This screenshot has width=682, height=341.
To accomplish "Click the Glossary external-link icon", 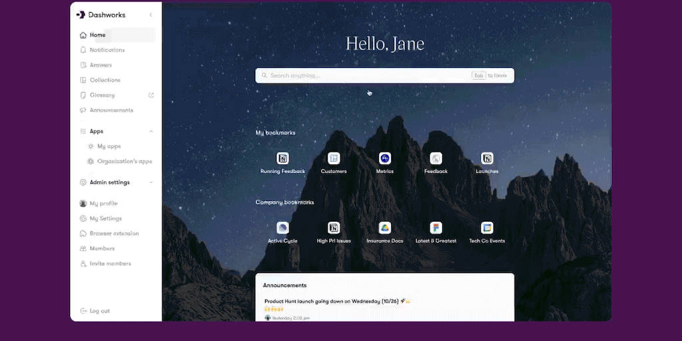I will point(151,95).
